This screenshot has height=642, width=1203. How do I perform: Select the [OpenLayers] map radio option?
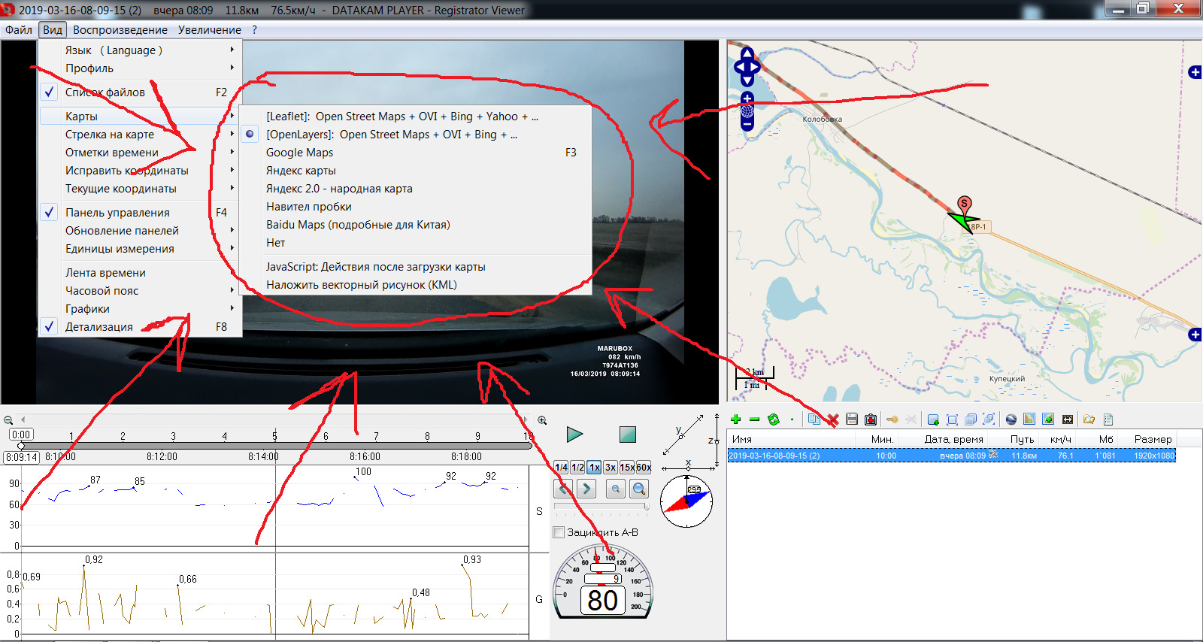coord(415,135)
